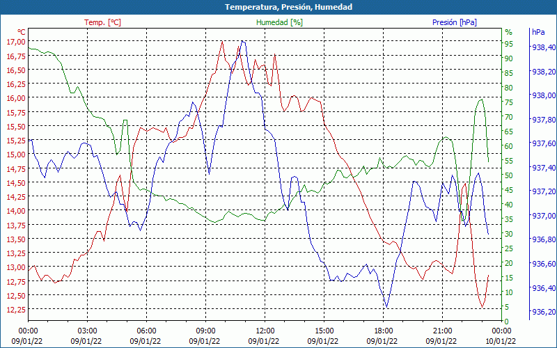Click the 18:00 time axis label
Viewport: 557px width, 348px height.
pos(384,331)
